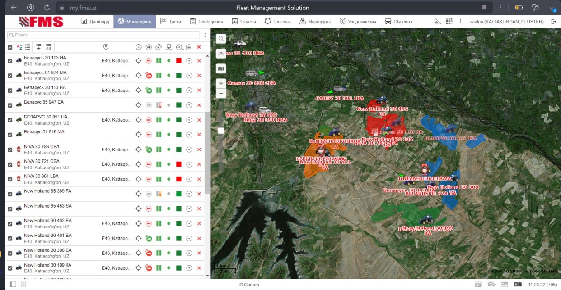
Task: Open the actions dropdown for New Holland 30 308 EA
Action: (189, 253)
